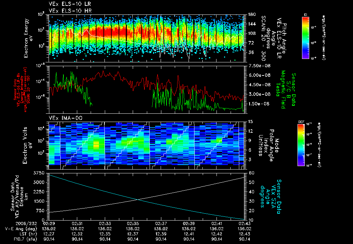Click the 02:37 time tick label
353x244 pixels.
(x=161, y=224)
